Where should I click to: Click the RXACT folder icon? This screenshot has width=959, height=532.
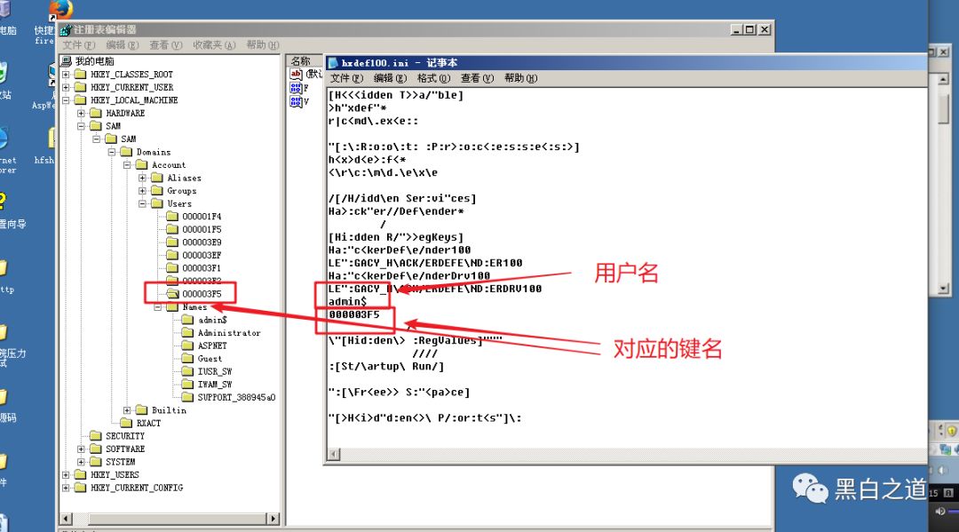(x=127, y=423)
